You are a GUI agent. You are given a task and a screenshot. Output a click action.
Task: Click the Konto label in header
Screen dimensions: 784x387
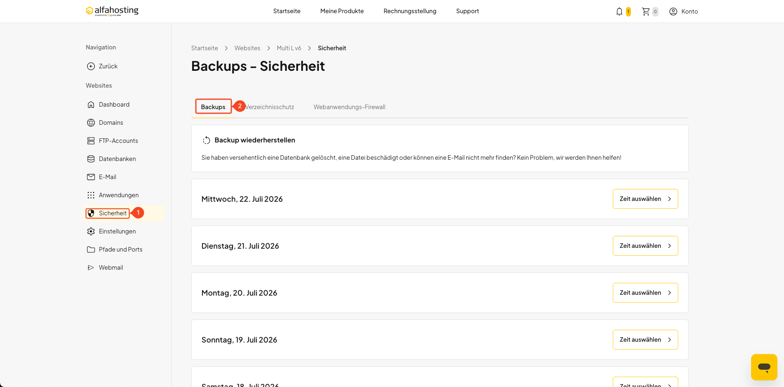(x=689, y=12)
